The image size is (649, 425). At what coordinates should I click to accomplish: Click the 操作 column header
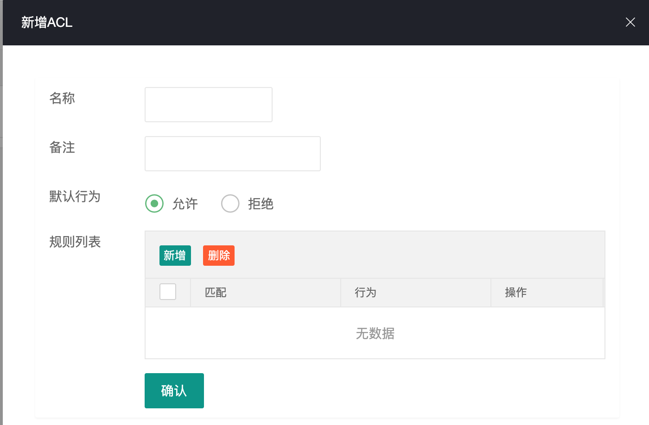[516, 292]
